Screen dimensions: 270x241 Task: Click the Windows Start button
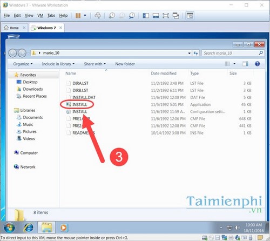pos(9,228)
